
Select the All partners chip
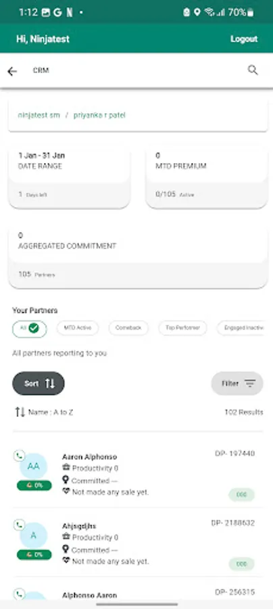(x=30, y=329)
